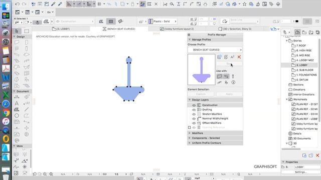Collapse the Manage Profiles section

pos(190,39)
